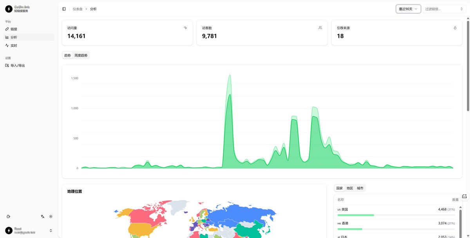The height and width of the screenshot is (238, 470).
Task: Click the coffee cup icon
Action: tap(8, 216)
